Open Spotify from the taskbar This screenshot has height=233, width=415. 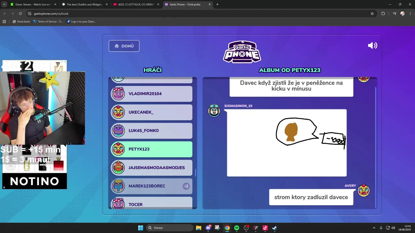(237, 228)
